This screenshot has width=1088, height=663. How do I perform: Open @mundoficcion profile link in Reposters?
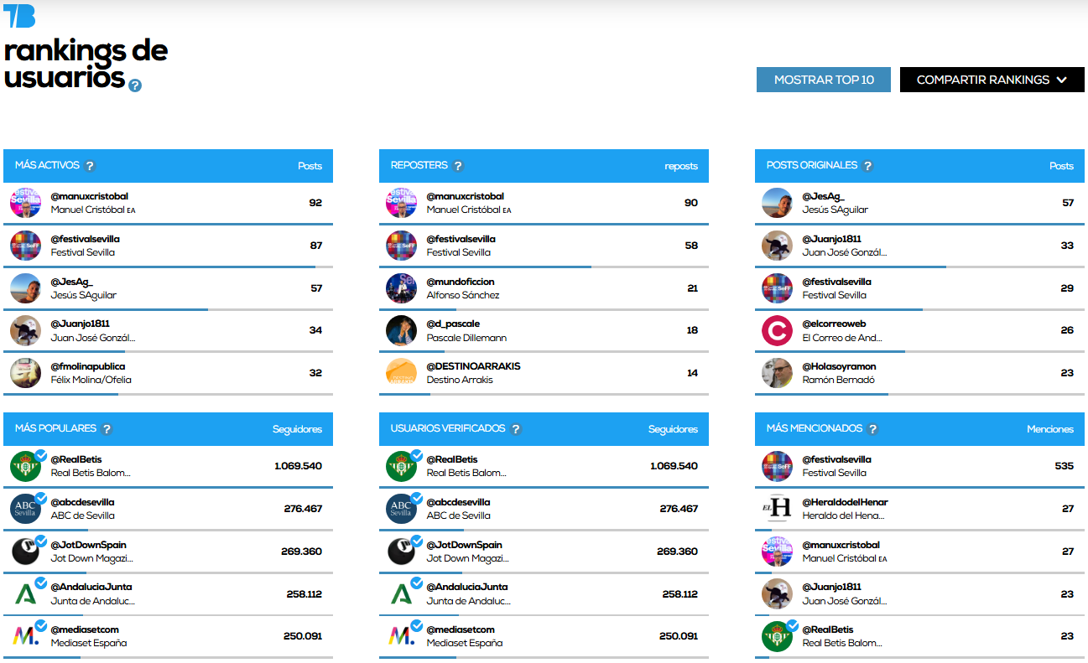tap(461, 282)
